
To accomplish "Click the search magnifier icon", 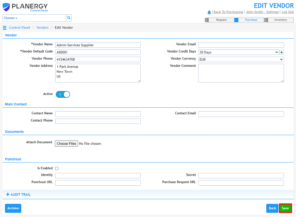I will [x=69, y=18].
